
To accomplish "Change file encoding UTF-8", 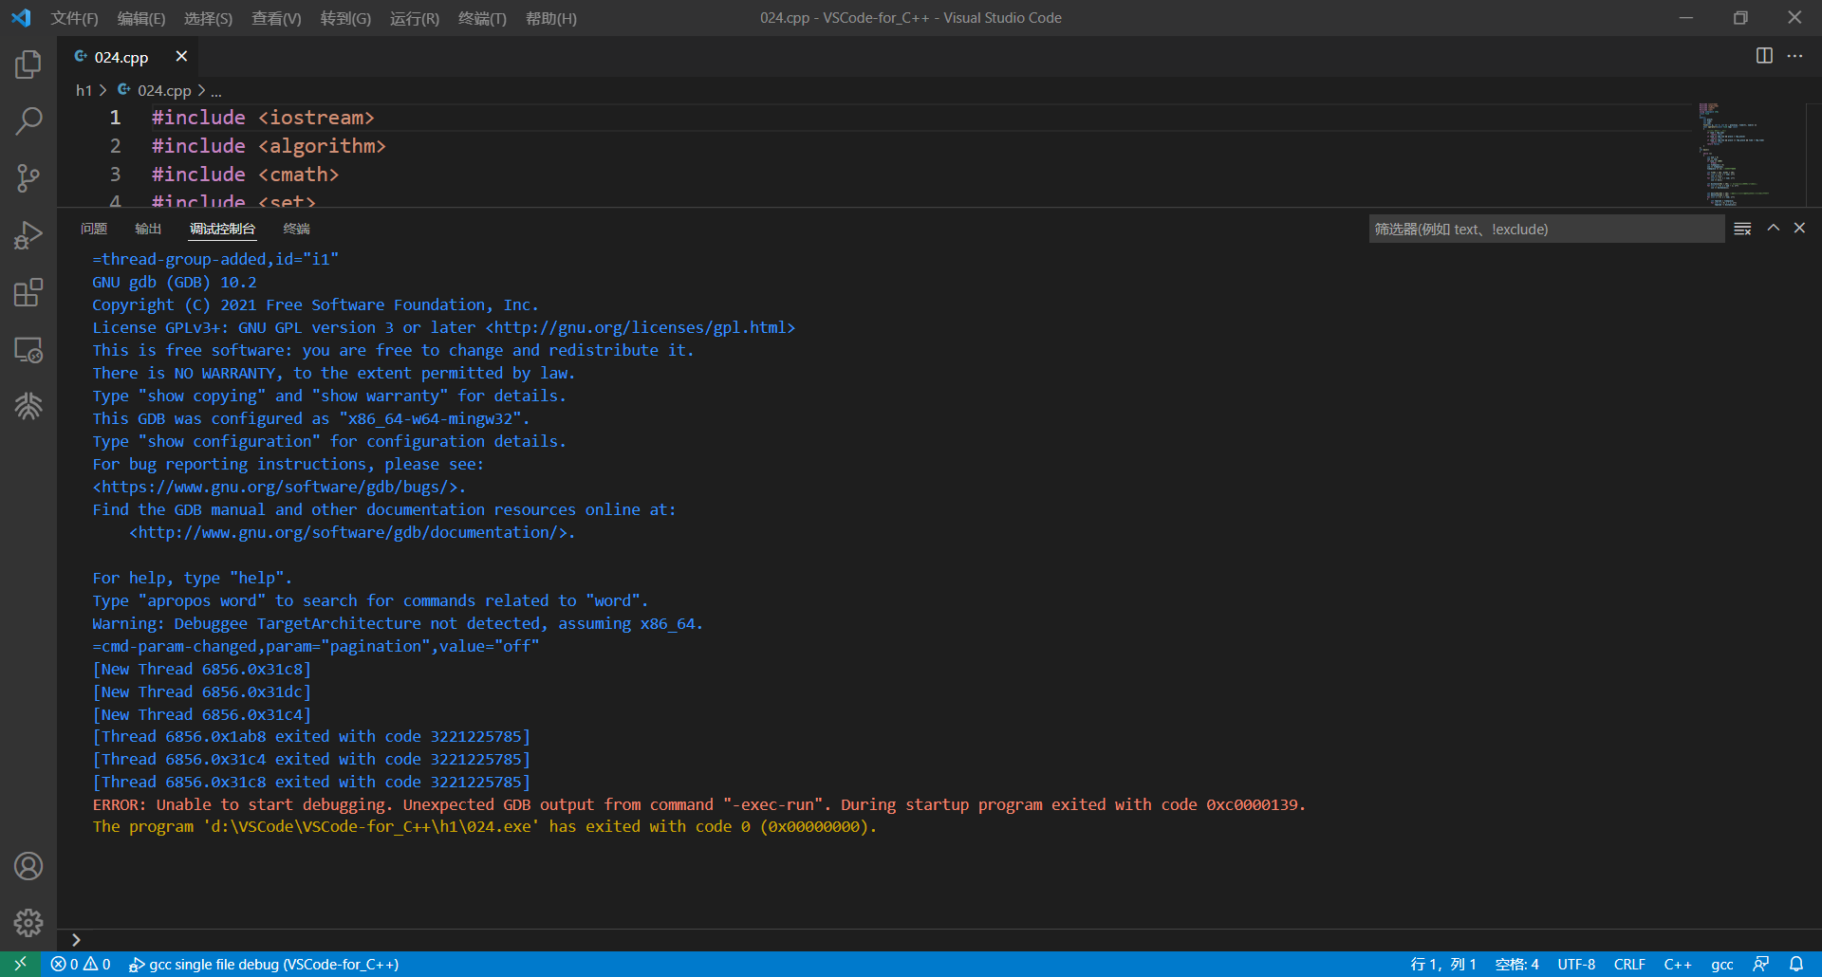I will [x=1576, y=965].
